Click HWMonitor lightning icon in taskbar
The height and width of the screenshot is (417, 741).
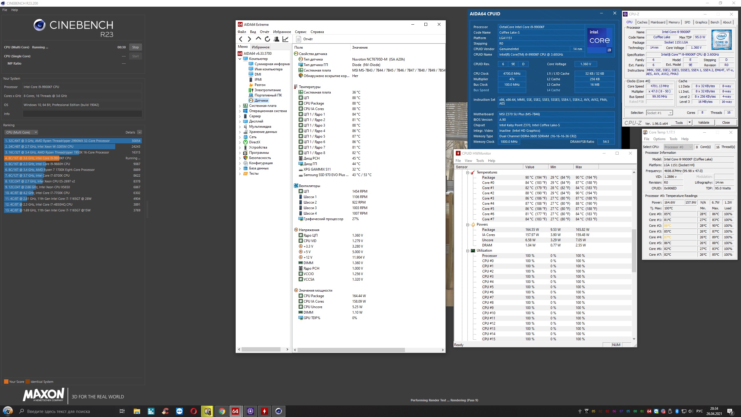[x=264, y=411]
